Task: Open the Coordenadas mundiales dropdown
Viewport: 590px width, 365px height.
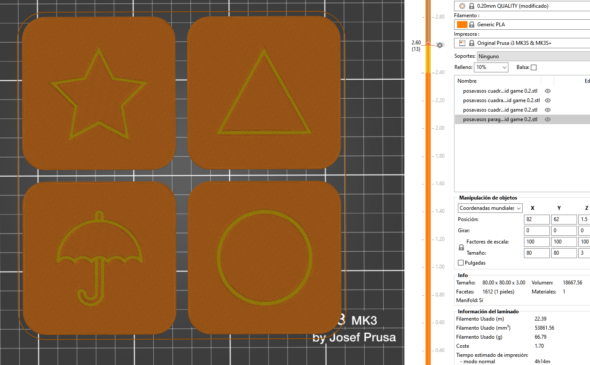Action: pyautogui.click(x=490, y=208)
